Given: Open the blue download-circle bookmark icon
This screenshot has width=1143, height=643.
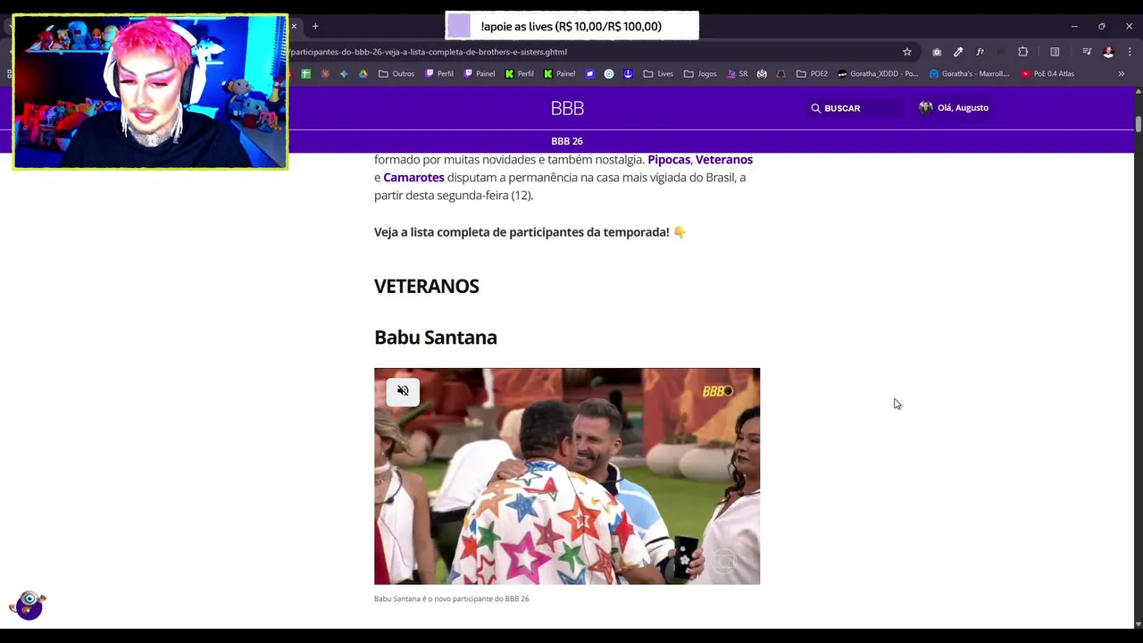Looking at the screenshot, I should pyautogui.click(x=628, y=74).
